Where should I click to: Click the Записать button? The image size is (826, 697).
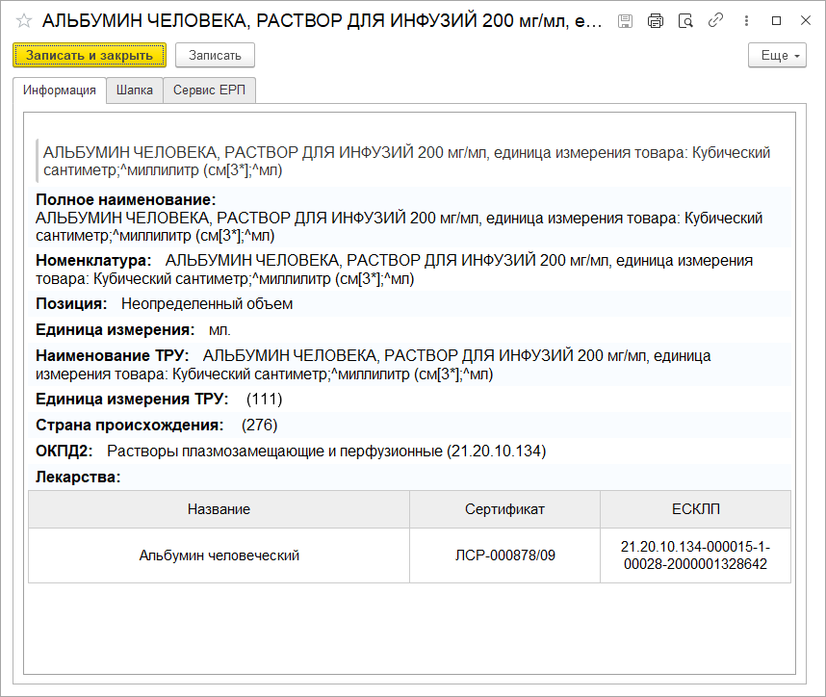coord(215,55)
